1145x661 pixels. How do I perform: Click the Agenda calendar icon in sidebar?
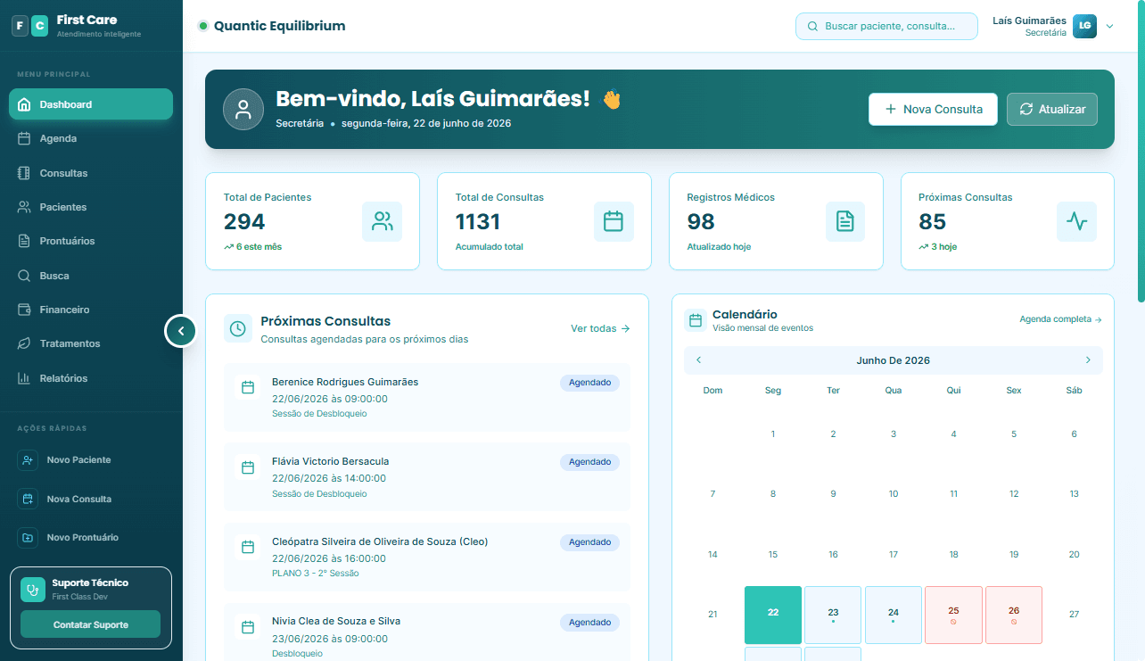pos(24,138)
